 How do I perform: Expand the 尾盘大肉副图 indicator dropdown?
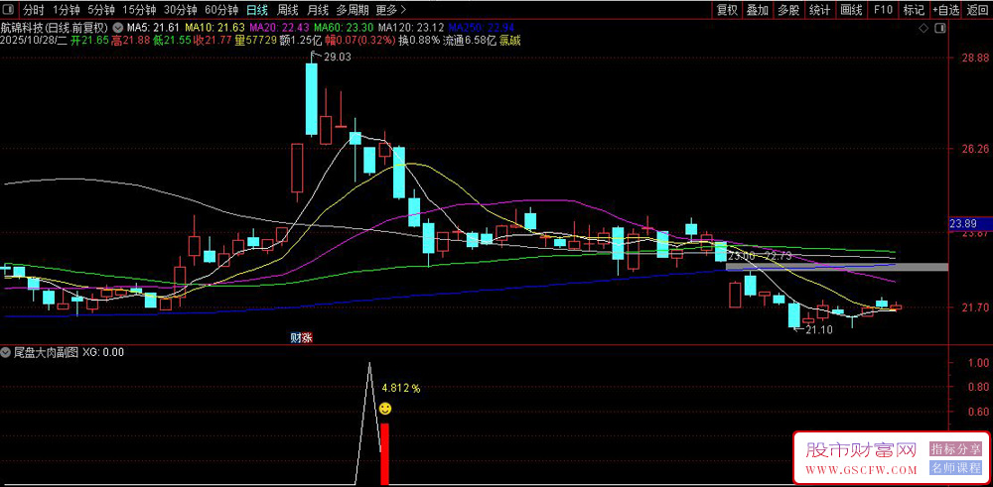[6, 352]
